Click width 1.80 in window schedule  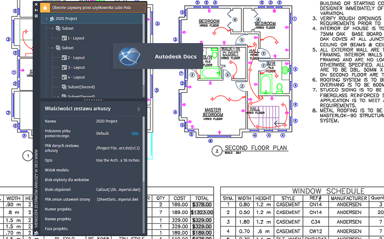244,222
